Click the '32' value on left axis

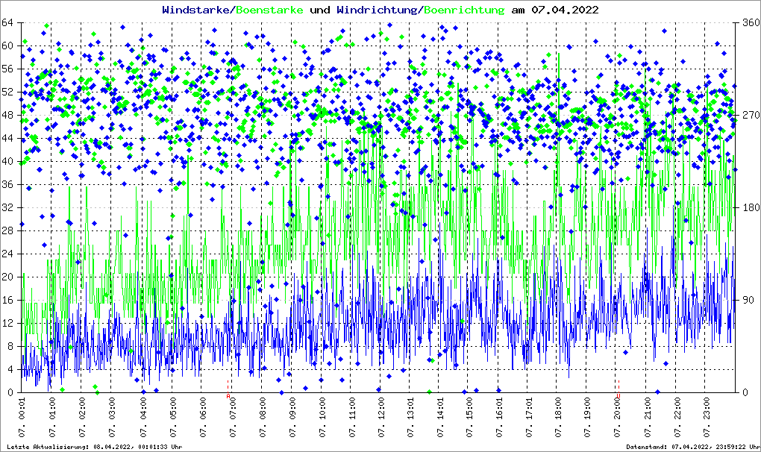(x=10, y=208)
